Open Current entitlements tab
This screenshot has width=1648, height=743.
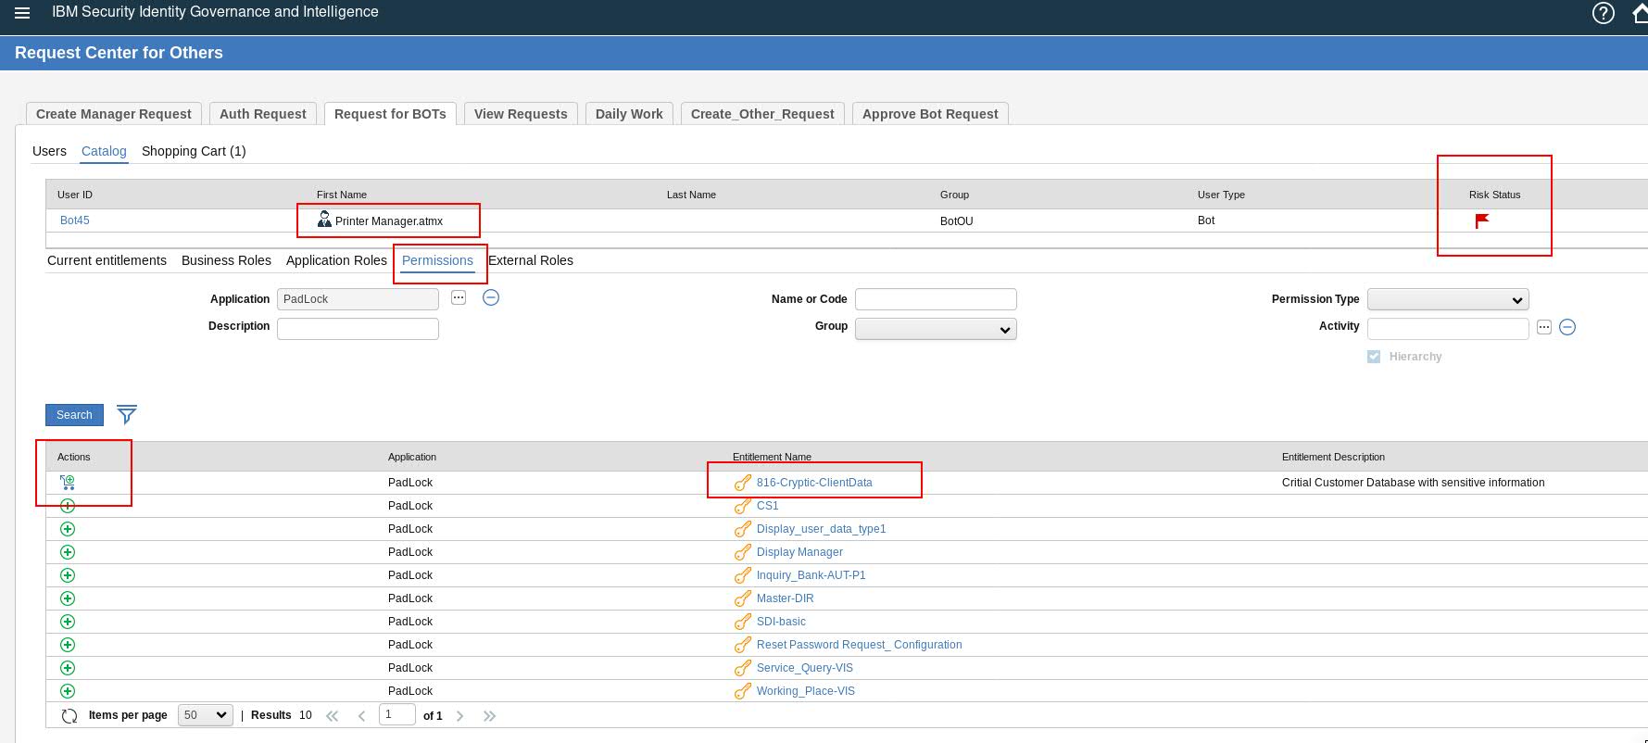[x=107, y=260]
